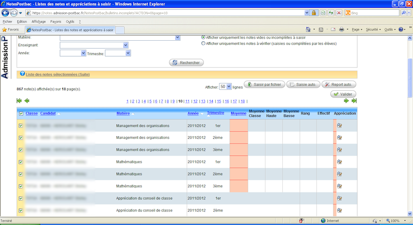Go to next page with green arrow
The height and width of the screenshot is (225, 413).
[x=346, y=101]
